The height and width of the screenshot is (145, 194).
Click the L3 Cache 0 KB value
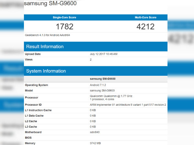tap(93, 127)
